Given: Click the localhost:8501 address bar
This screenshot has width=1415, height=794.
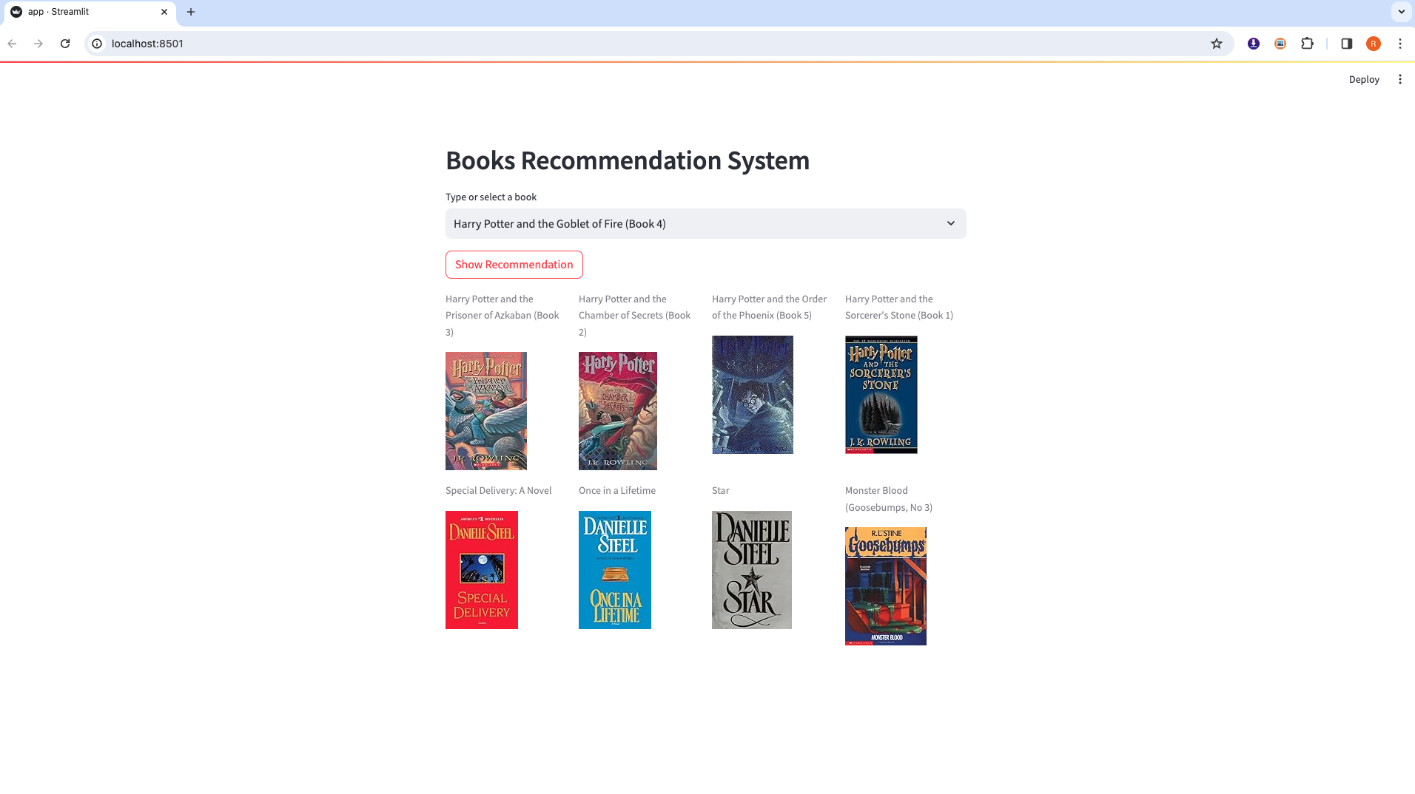Looking at the screenshot, I should point(659,44).
